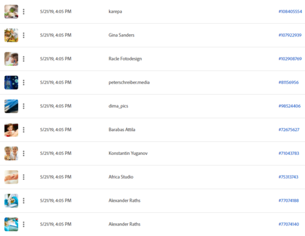This screenshot has width=305, height=236.
Task: Open the three-dot menu on the asset #77074188 row
Action: coord(24,201)
